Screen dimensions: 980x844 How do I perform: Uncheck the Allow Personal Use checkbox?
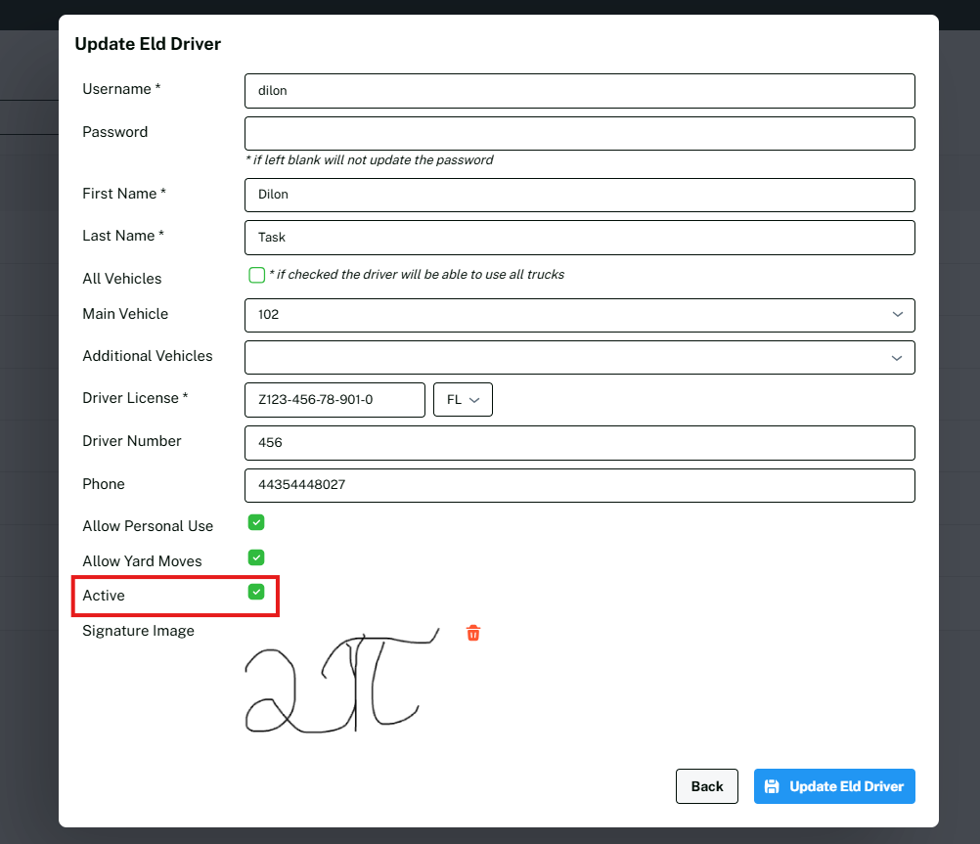[256, 522]
